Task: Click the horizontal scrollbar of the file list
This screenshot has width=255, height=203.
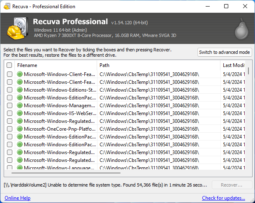Action: tap(66, 173)
